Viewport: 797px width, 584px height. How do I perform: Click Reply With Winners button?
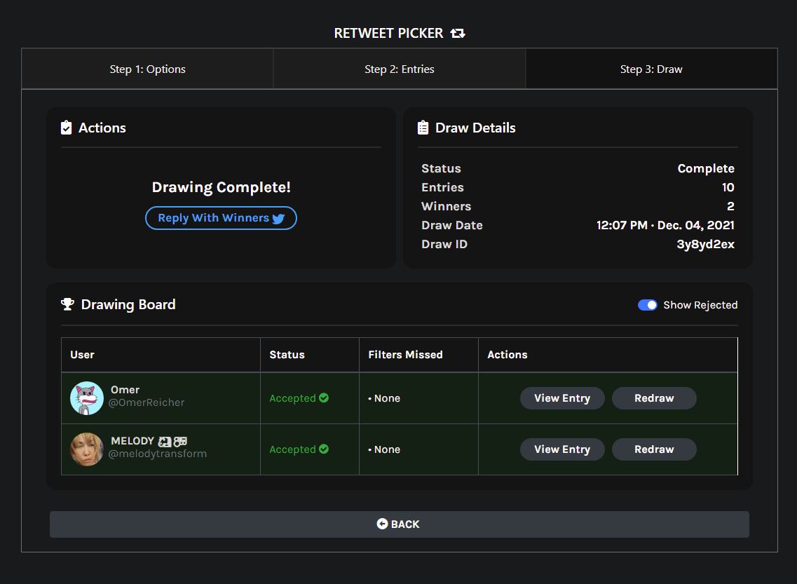[x=221, y=218]
